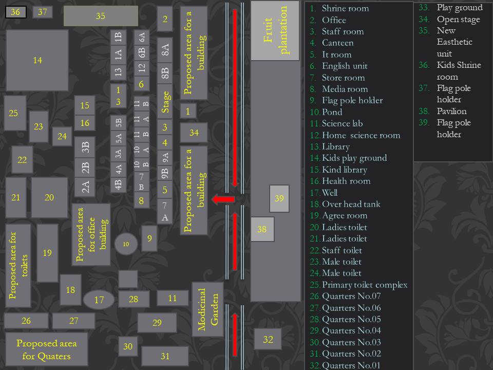The width and height of the screenshot is (493, 370).
Task: Select the block numbered 34
Action: (194, 133)
